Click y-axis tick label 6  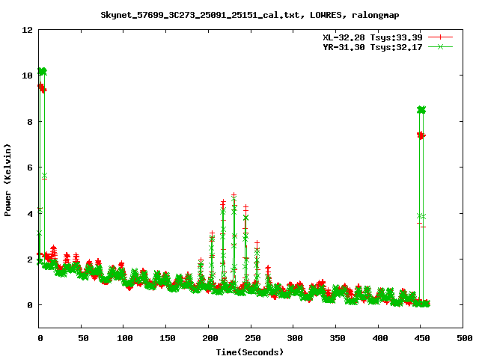[x=30, y=168]
